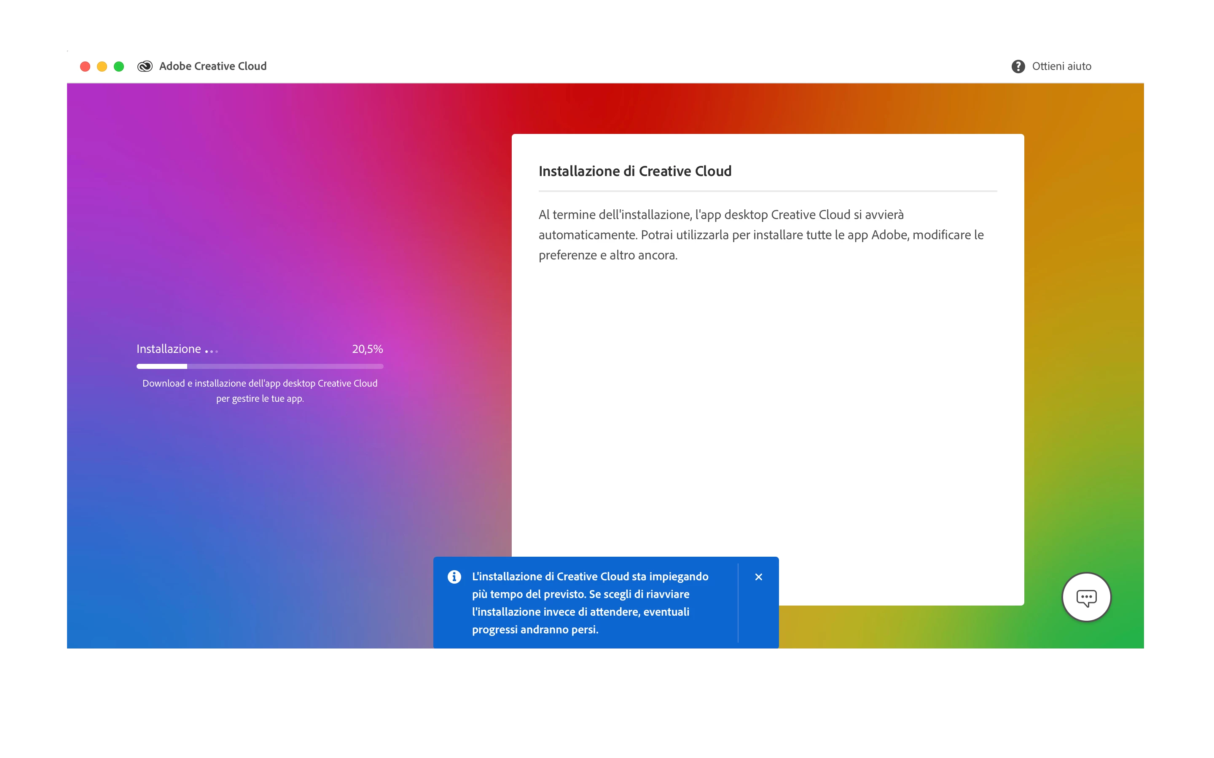
Task: Click the Ottieni aiuto link
Action: click(1061, 66)
